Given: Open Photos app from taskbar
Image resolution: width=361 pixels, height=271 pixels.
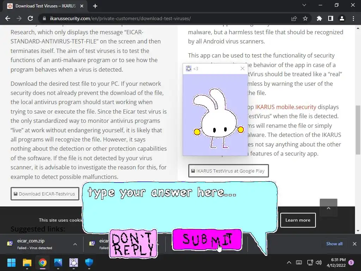Looking at the screenshot, I should click(58, 263).
